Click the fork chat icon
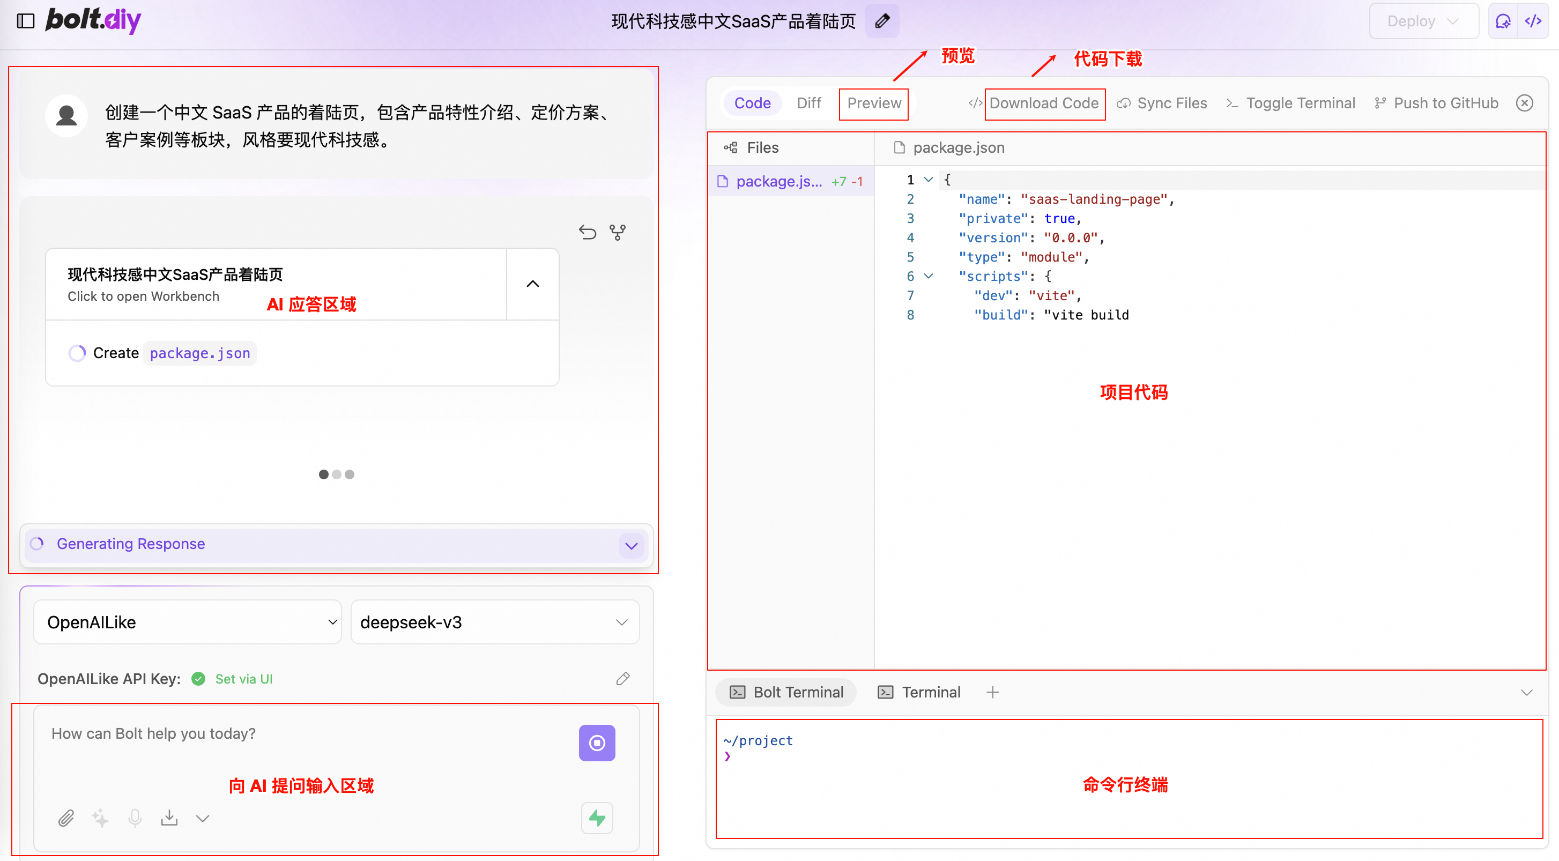The width and height of the screenshot is (1559, 861). 617,232
